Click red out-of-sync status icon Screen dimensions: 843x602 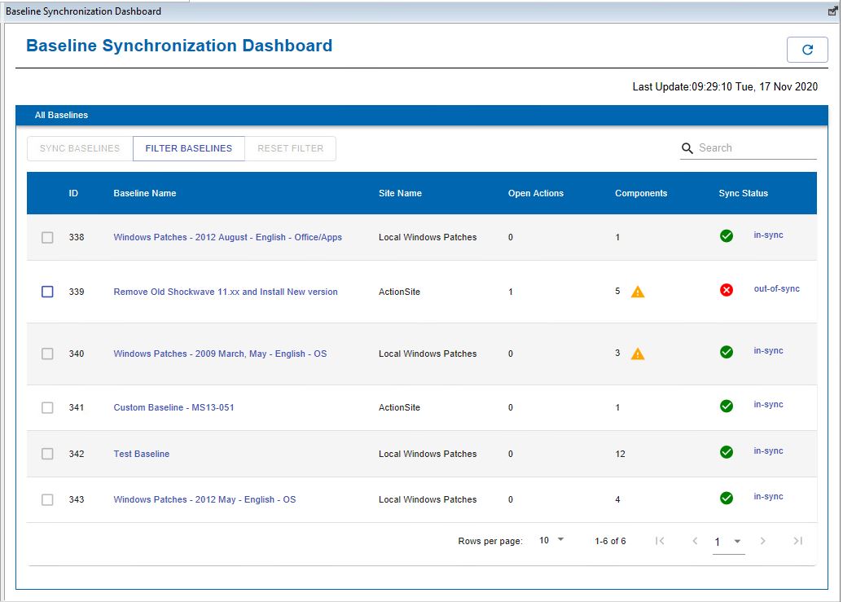[727, 290]
